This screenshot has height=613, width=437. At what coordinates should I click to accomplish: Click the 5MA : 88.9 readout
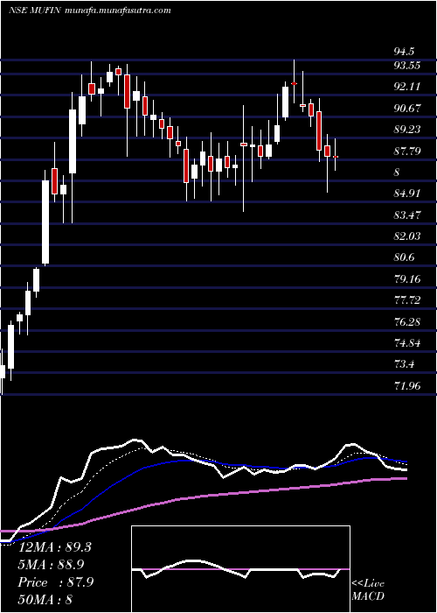[x=51, y=565]
